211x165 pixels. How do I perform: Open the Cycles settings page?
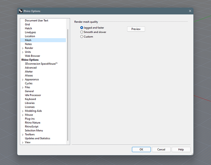(x=29, y=83)
